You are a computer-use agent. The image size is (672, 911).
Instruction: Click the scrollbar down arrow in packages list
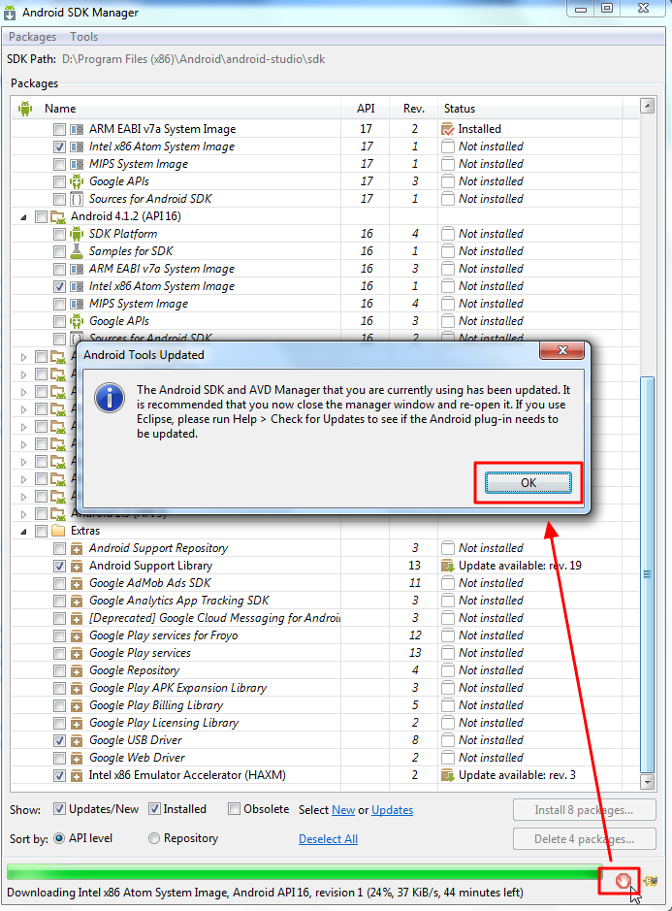coord(647,782)
